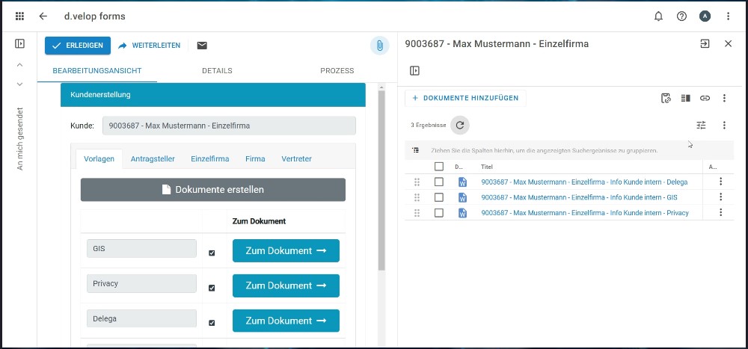Click the GIS template name field

[141, 248]
